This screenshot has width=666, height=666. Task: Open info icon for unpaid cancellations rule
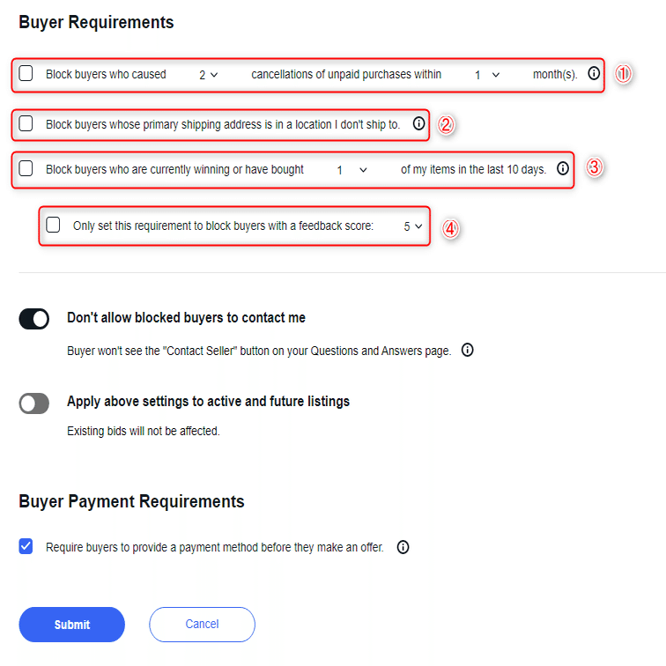point(594,73)
